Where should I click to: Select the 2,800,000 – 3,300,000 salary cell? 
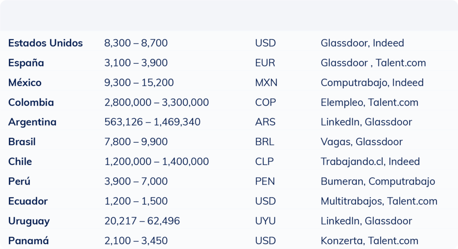pyautogui.click(x=157, y=103)
